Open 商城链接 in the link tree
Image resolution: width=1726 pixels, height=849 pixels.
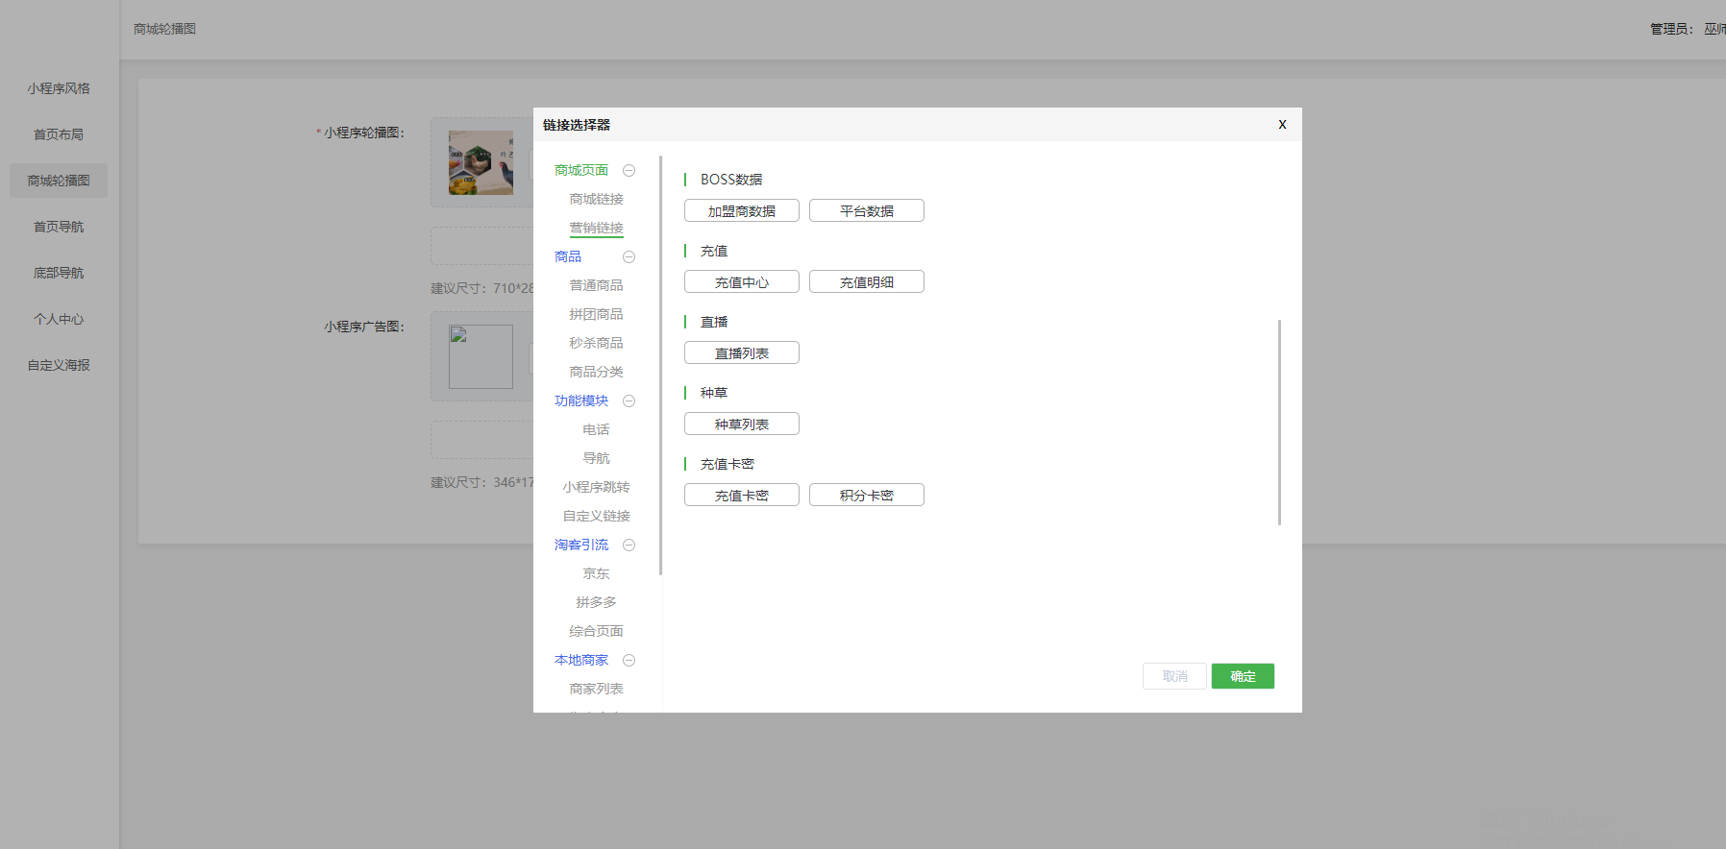click(x=596, y=199)
